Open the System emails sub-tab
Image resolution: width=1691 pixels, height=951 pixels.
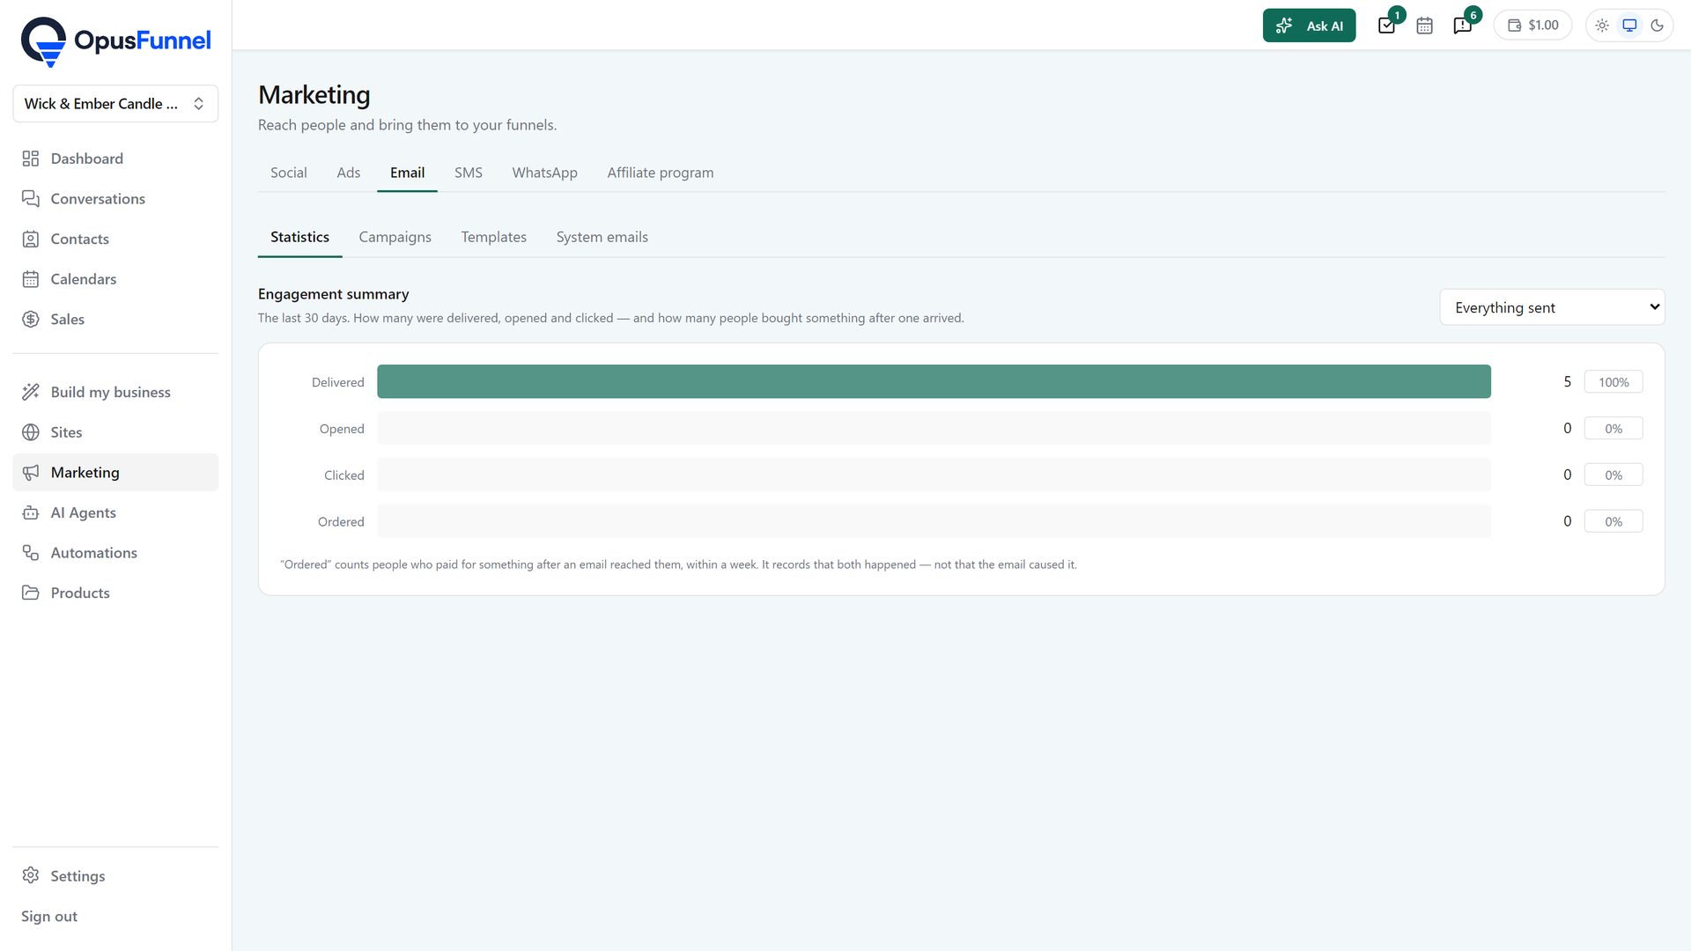(602, 237)
